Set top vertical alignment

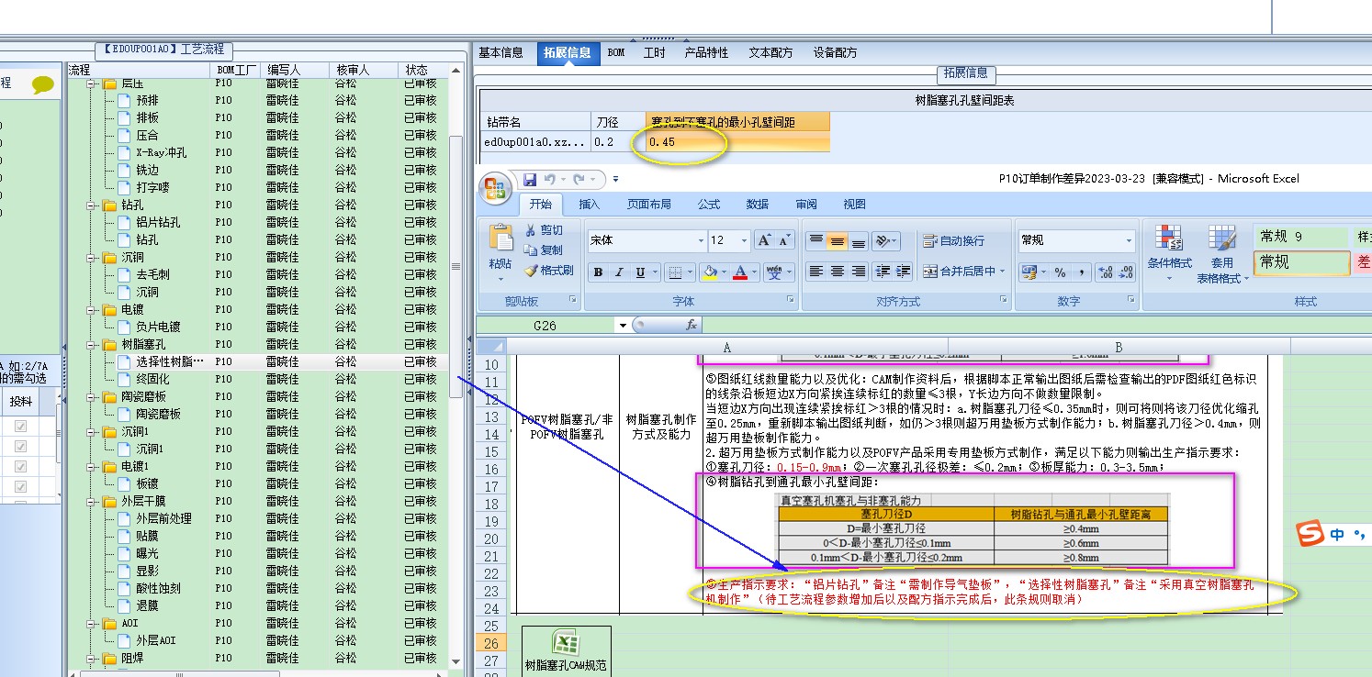(815, 240)
